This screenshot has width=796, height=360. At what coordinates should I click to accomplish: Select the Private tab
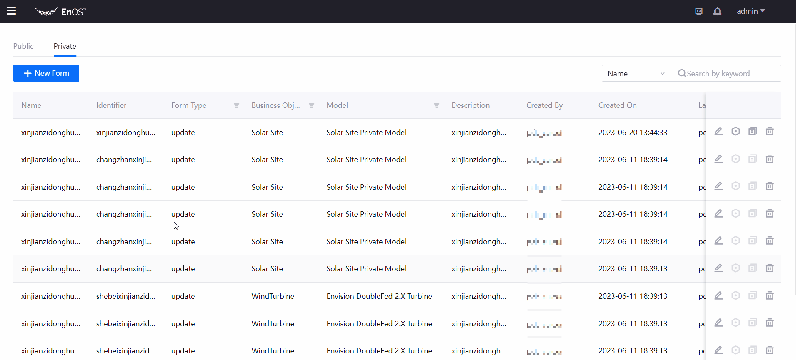click(x=65, y=46)
